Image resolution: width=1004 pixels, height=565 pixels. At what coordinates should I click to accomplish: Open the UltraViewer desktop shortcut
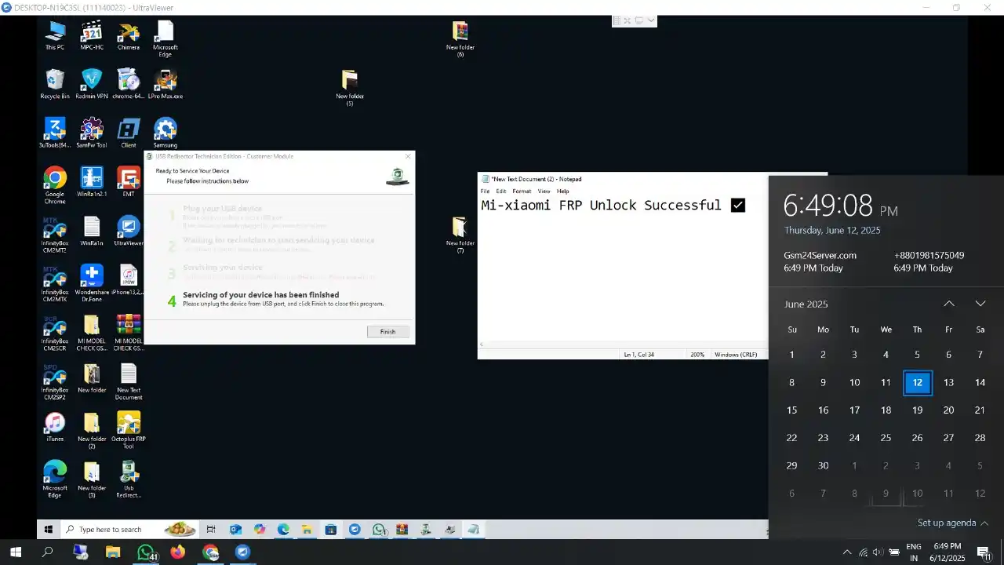coord(129,230)
